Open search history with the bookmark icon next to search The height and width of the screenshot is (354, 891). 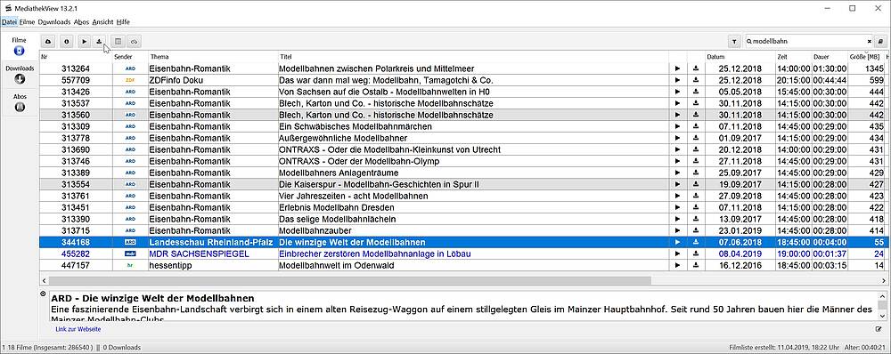[x=880, y=42]
